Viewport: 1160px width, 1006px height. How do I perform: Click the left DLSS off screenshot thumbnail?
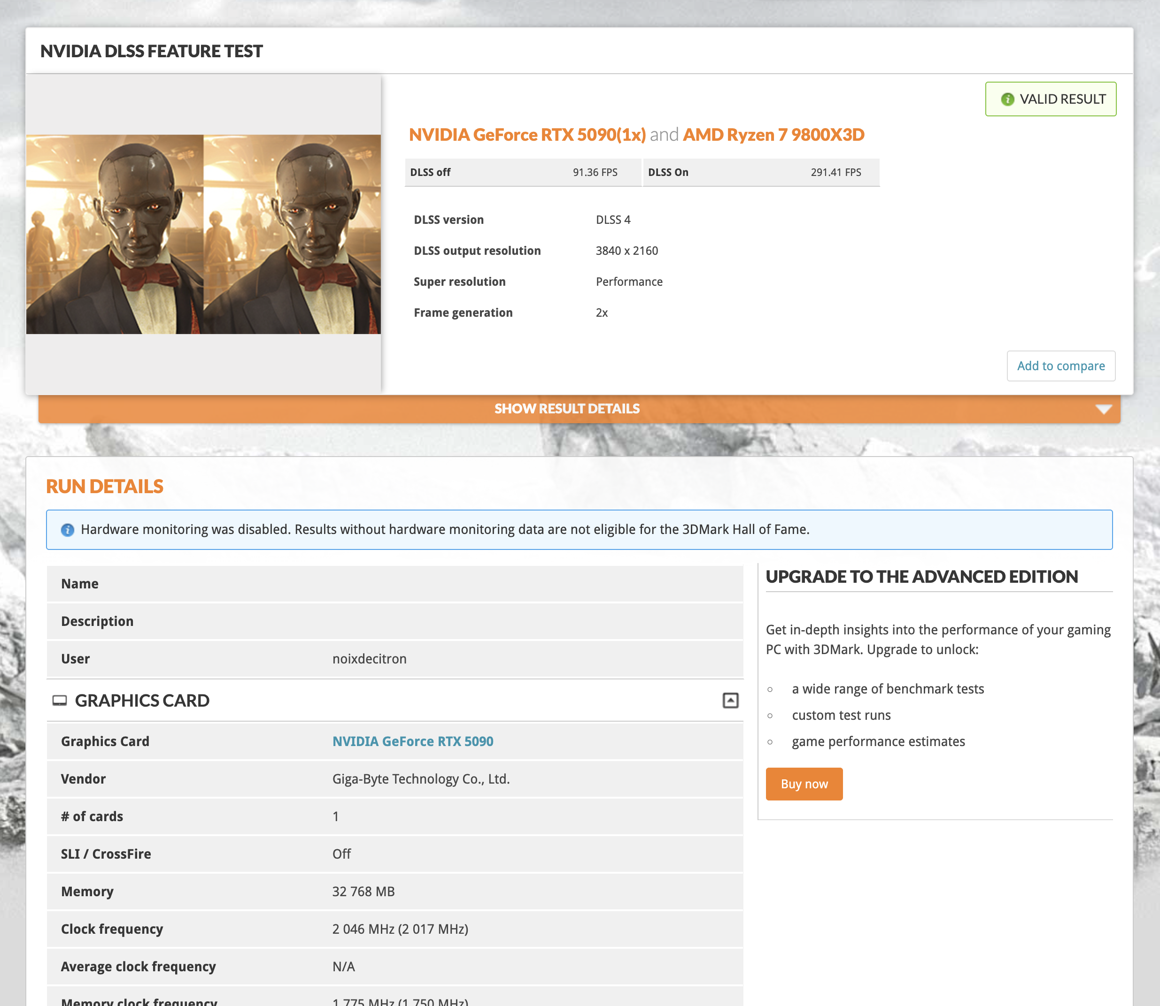[115, 235]
